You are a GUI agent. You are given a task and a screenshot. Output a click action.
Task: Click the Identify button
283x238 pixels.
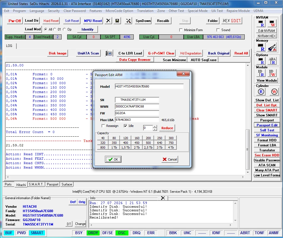pyautogui.click(x=87, y=29)
